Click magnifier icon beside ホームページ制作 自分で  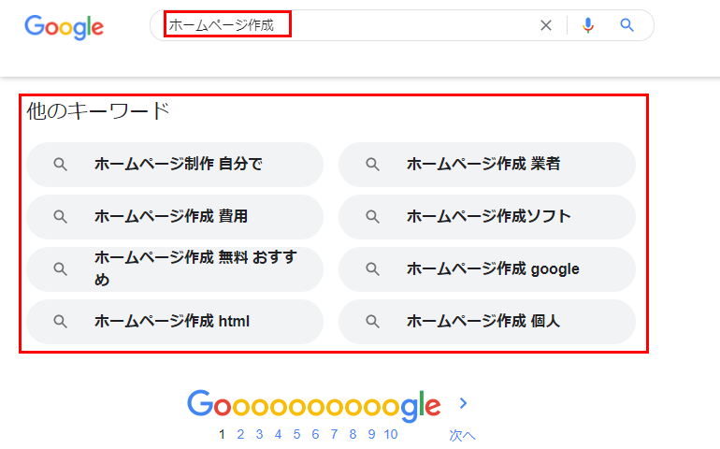pyautogui.click(x=60, y=165)
